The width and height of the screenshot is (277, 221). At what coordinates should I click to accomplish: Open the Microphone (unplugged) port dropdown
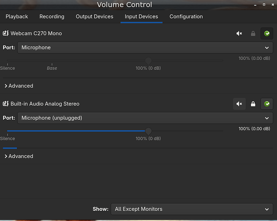(x=145, y=118)
